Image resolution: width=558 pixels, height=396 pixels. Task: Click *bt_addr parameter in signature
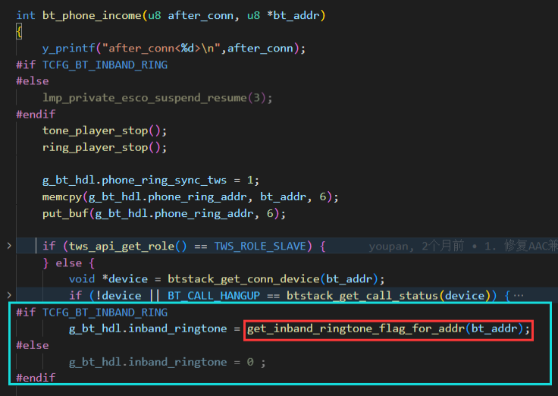[293, 16]
